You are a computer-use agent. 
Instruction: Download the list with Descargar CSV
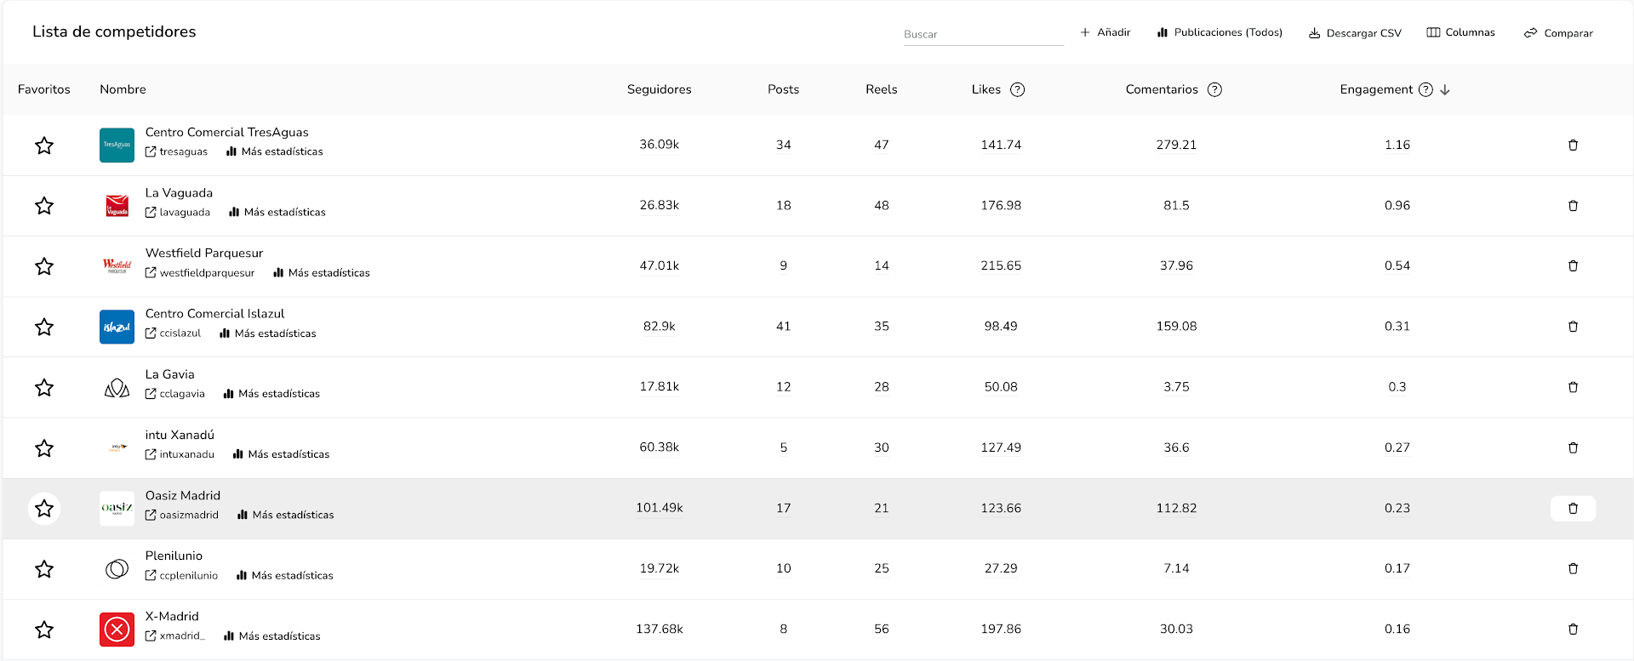point(1354,33)
